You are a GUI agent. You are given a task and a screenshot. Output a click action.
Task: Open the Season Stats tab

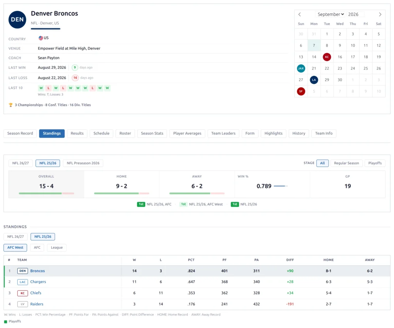pyautogui.click(x=152, y=133)
